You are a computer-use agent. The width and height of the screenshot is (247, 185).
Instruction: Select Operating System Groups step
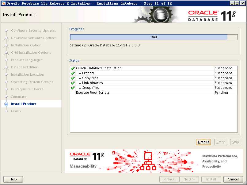click(x=32, y=82)
